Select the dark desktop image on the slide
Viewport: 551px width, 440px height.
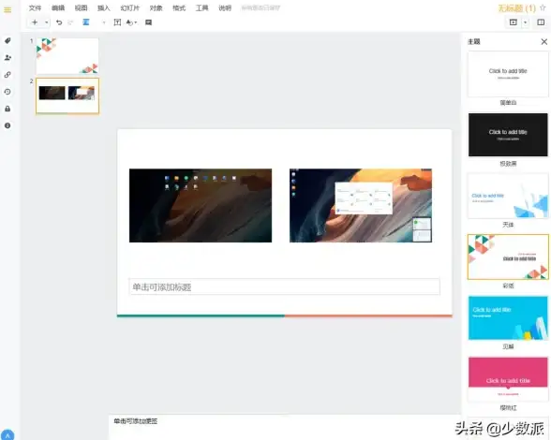tap(201, 205)
